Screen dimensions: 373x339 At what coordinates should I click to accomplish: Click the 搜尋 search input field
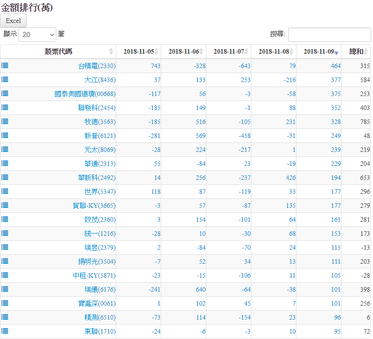tap(329, 34)
